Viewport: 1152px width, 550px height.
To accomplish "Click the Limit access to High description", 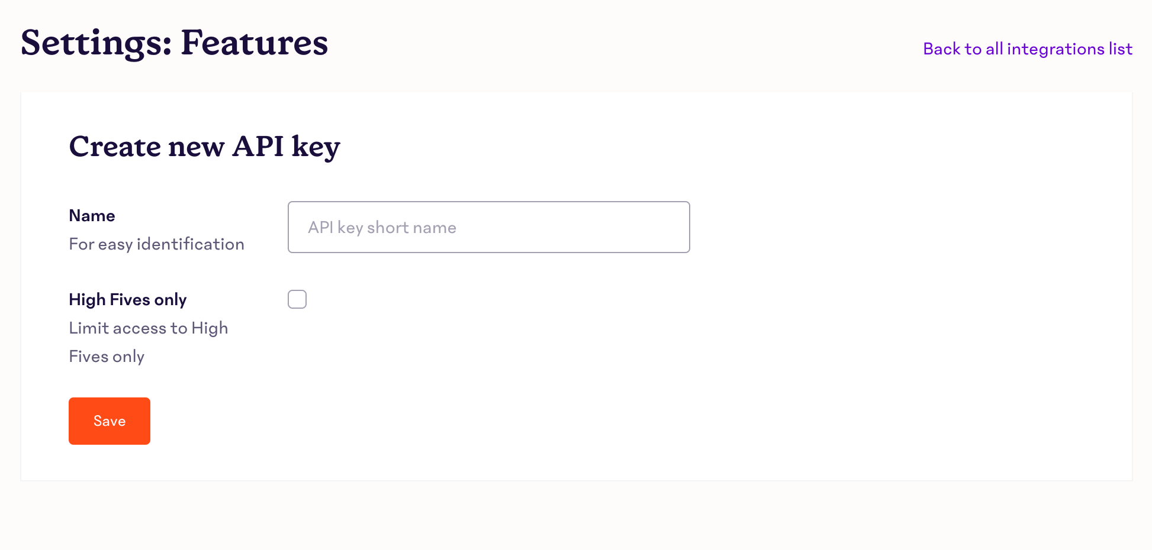I will 148,328.
